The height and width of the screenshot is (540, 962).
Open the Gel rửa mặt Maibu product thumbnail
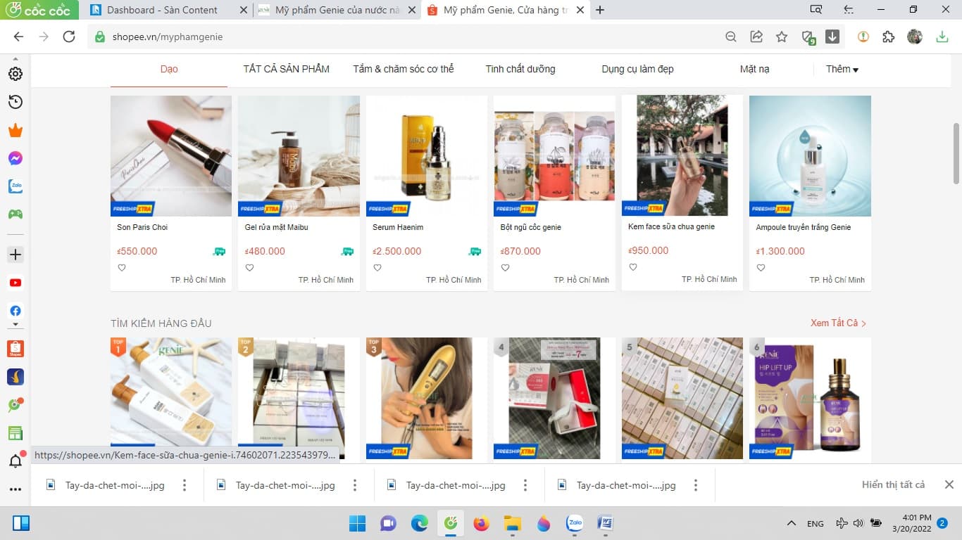pyautogui.click(x=299, y=156)
